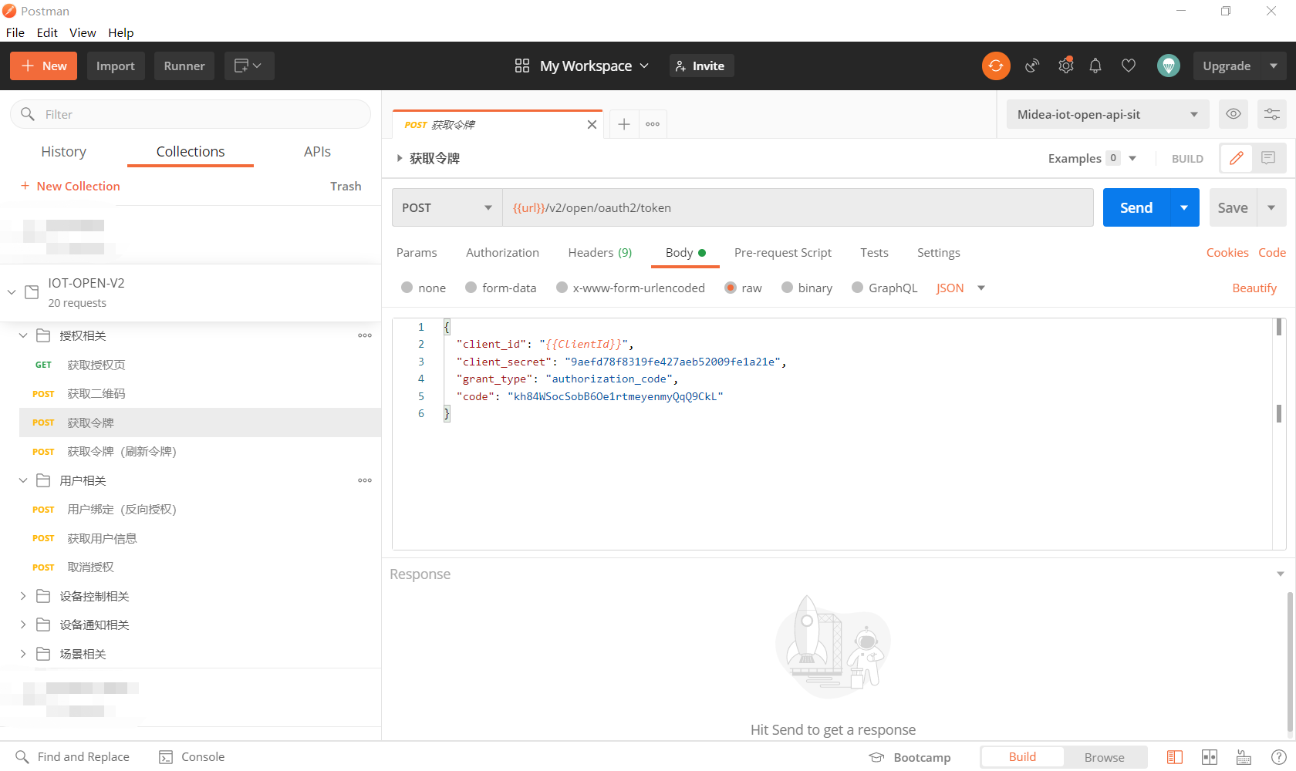Open the settings gear icon
The width and height of the screenshot is (1296, 771).
tap(1065, 66)
